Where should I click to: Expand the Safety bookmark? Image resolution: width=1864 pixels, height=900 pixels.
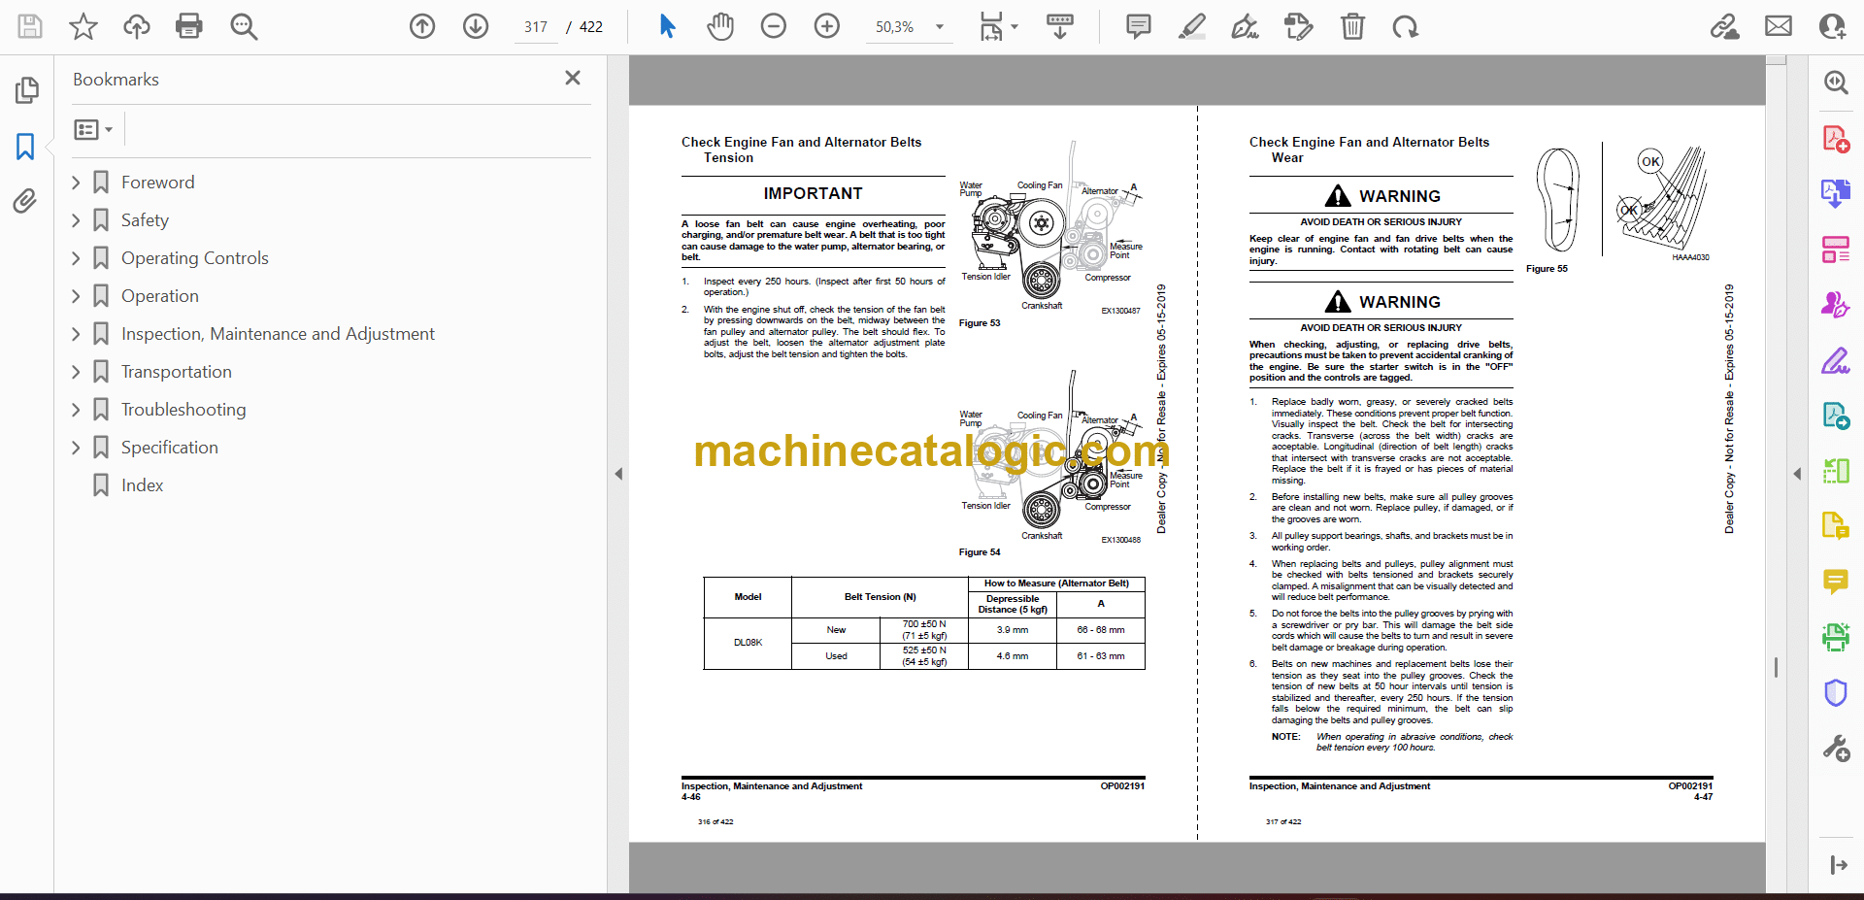pyautogui.click(x=77, y=220)
